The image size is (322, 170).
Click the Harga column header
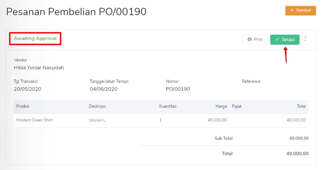[221, 106]
